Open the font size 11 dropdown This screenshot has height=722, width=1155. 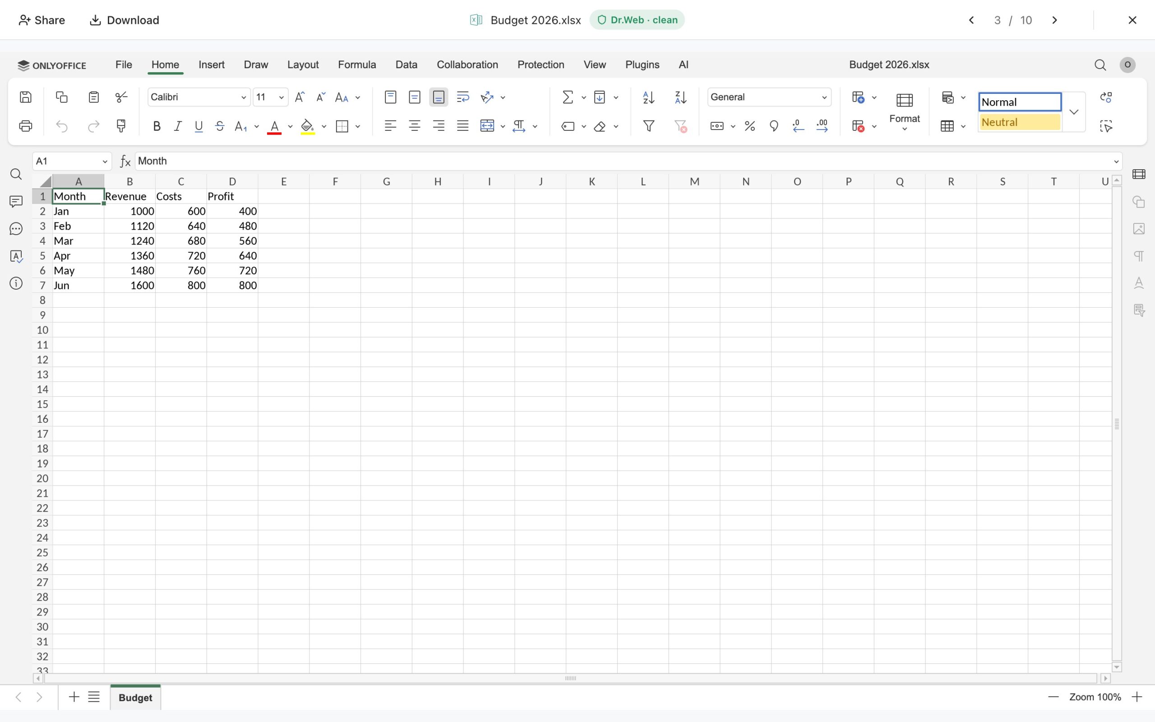pos(281,97)
